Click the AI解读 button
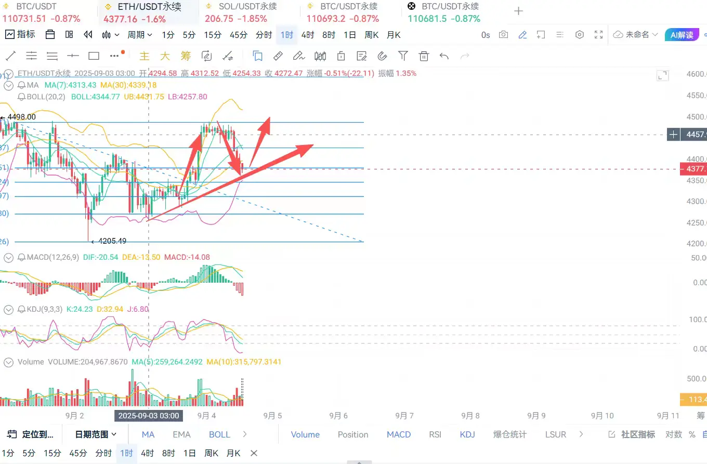Screen dimensions: 707x464 point(682,35)
